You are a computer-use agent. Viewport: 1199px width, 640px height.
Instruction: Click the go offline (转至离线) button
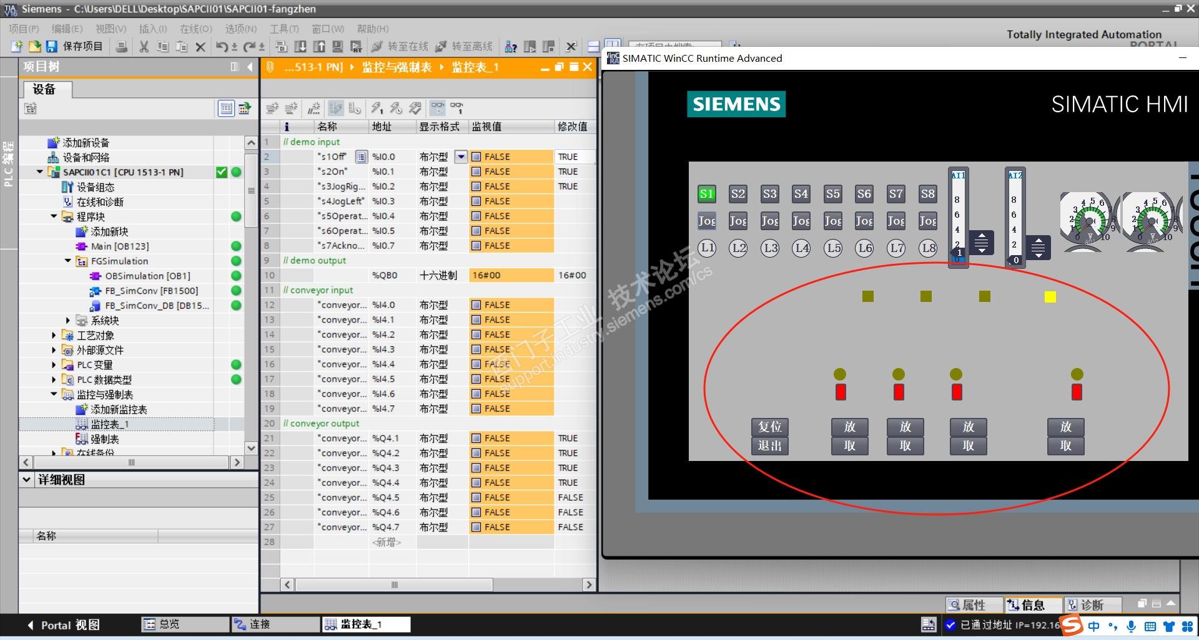(464, 47)
